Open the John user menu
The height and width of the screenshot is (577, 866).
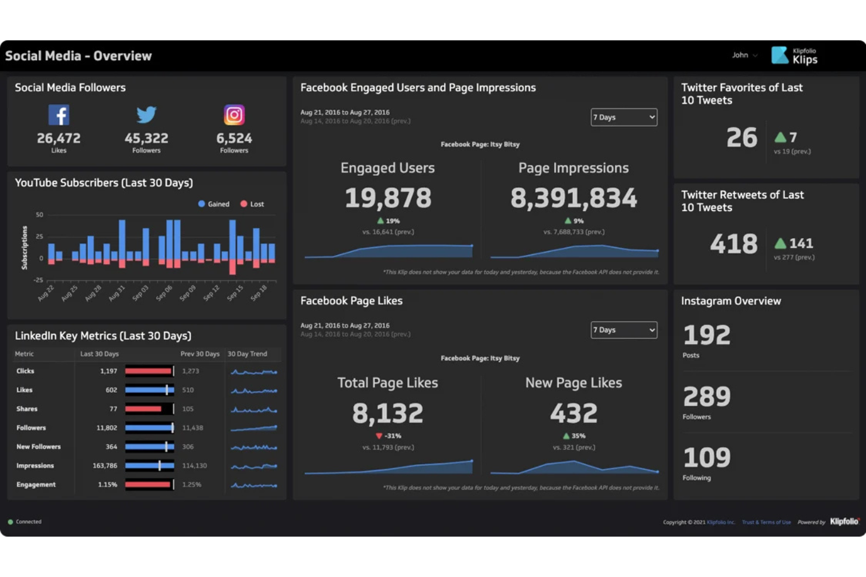744,55
